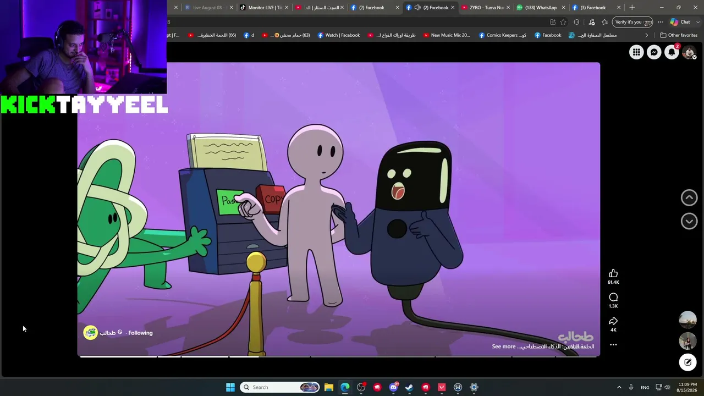
Task: Open the reel's more options menu
Action: pos(613,345)
